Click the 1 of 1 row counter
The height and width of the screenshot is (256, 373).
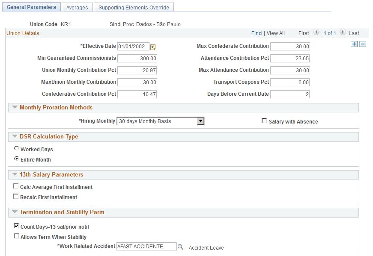click(330, 33)
